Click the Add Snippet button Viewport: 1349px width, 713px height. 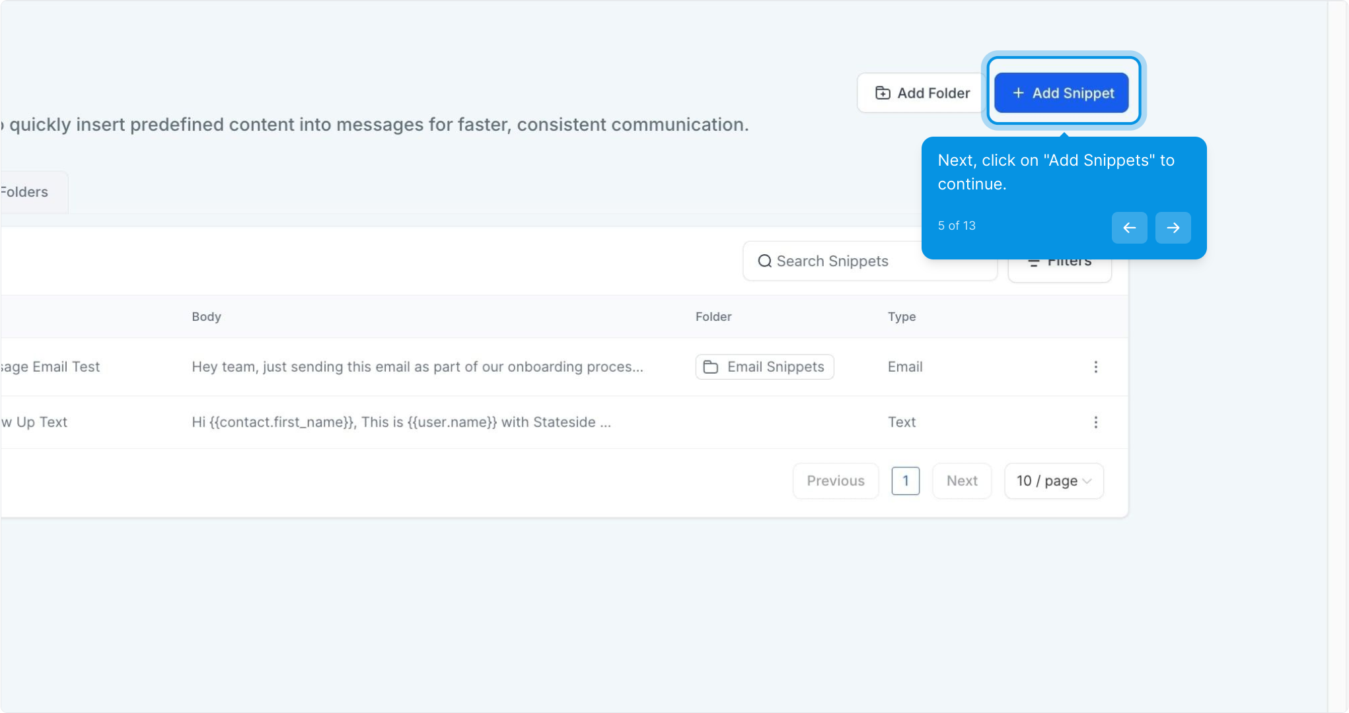coord(1062,93)
